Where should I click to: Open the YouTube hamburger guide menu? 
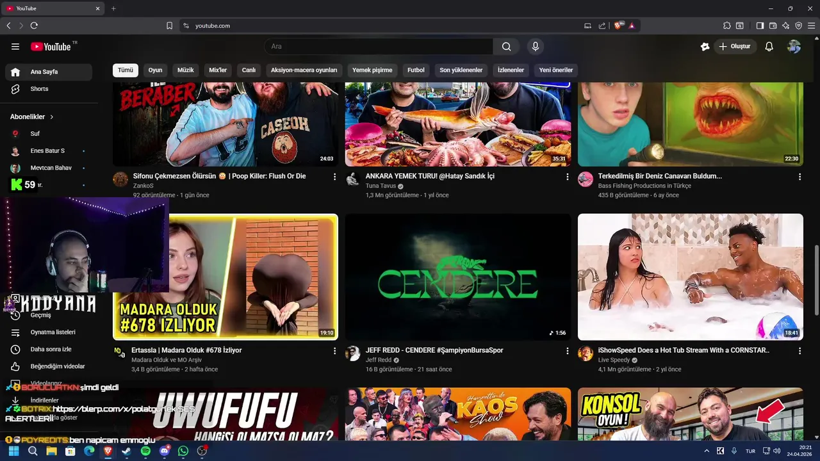click(15, 47)
